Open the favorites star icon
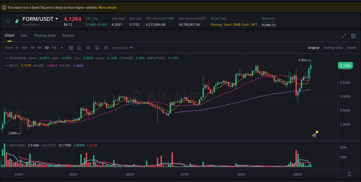 [8, 21]
